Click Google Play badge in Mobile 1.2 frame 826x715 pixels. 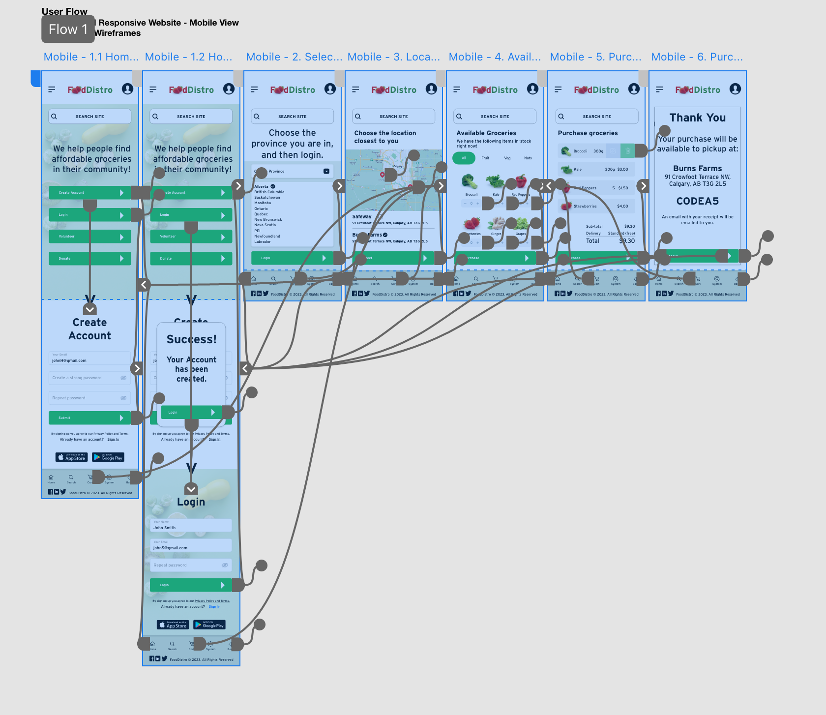pos(209,625)
